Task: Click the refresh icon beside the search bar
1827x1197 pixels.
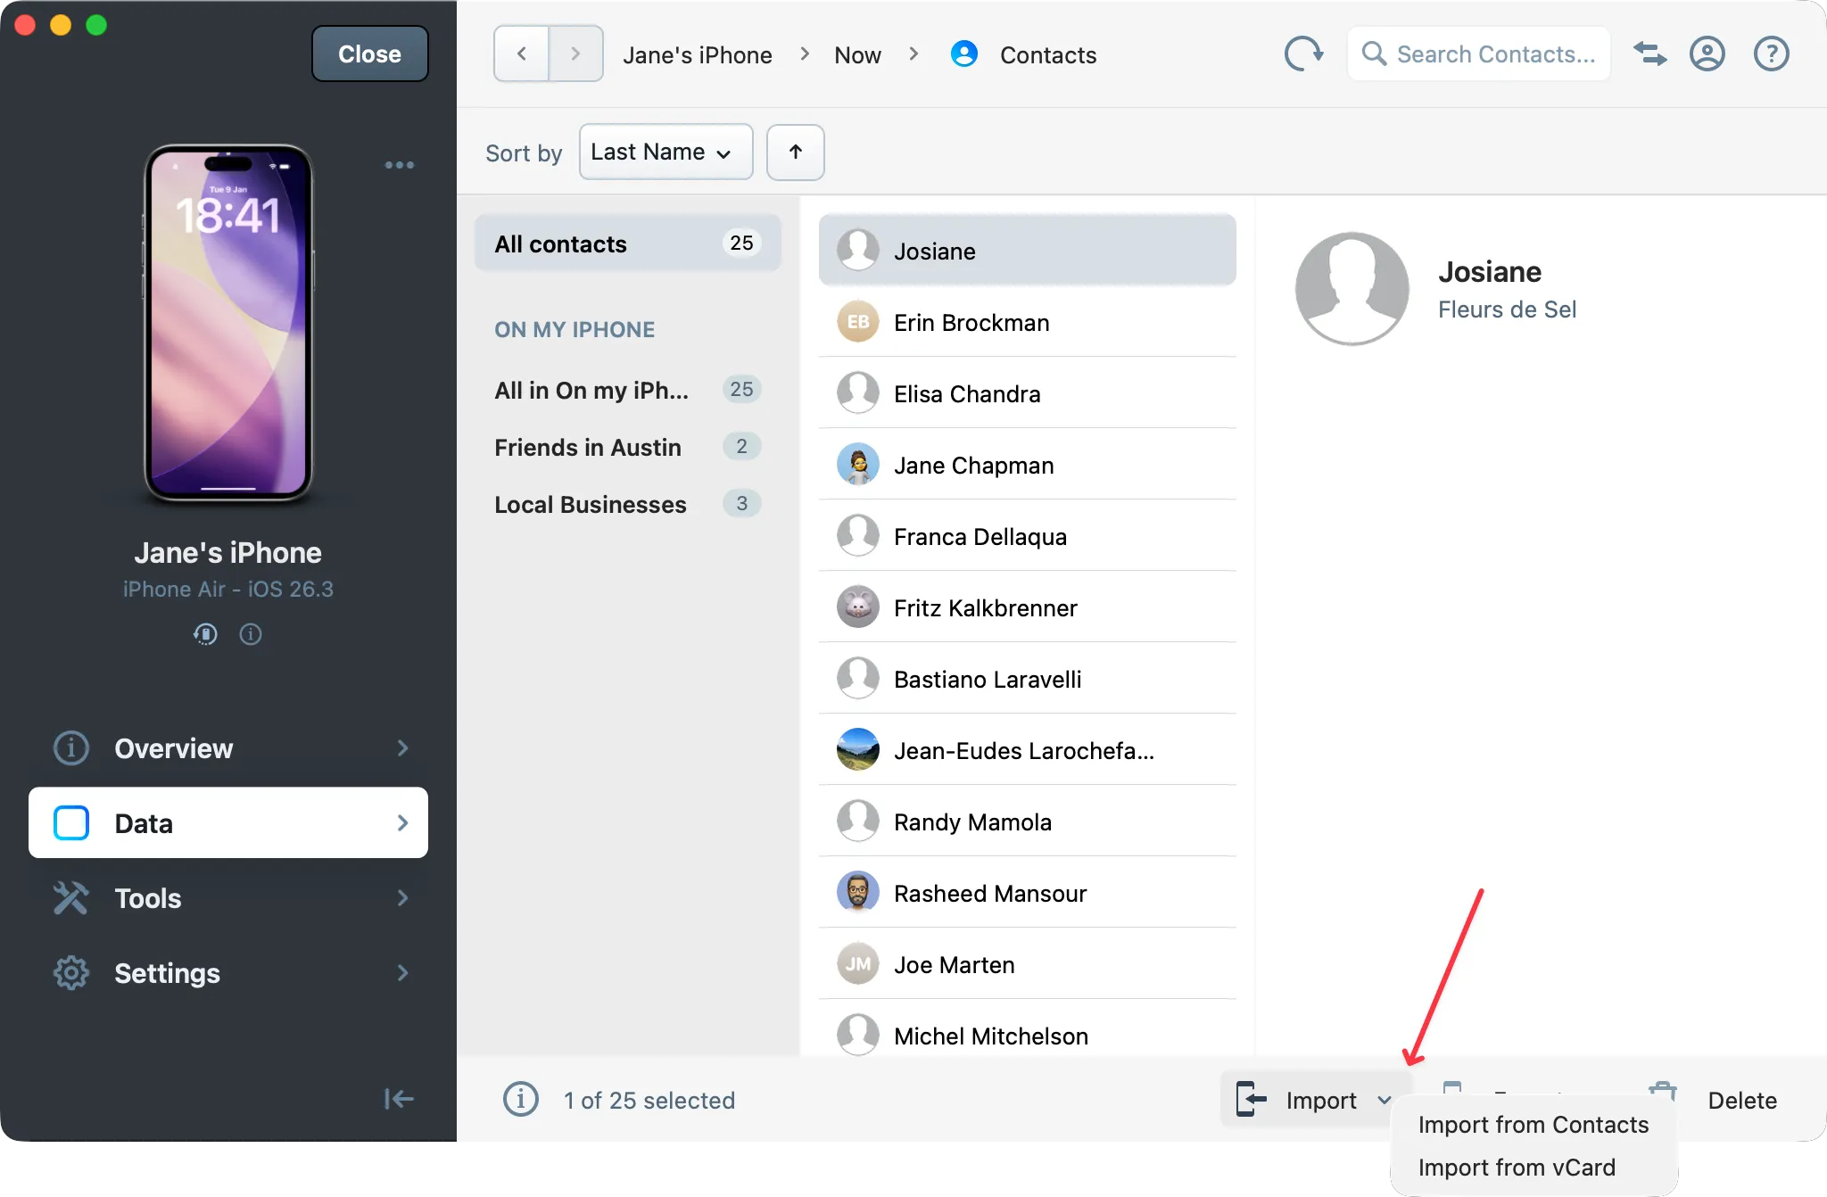Action: [1303, 54]
